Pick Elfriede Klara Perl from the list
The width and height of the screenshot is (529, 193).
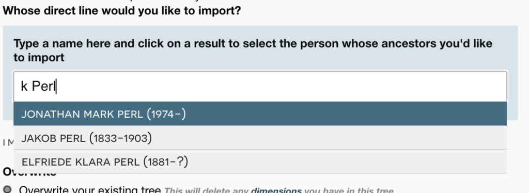(x=260, y=162)
